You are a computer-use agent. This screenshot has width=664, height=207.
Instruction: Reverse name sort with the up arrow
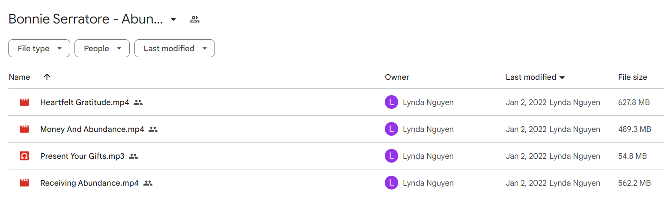[x=47, y=77]
